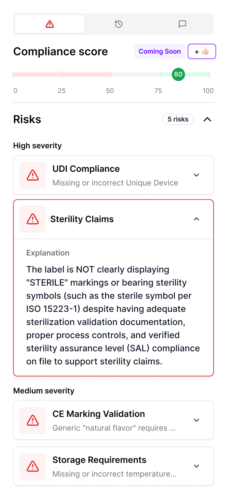
Task: Collapse the Risks section chevron
Action: [207, 119]
